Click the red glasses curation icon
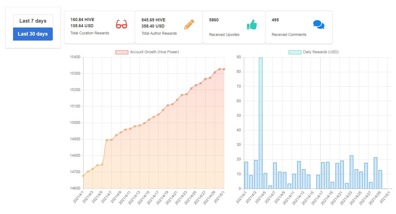Screen dimensions: 396x214 pos(121,24)
